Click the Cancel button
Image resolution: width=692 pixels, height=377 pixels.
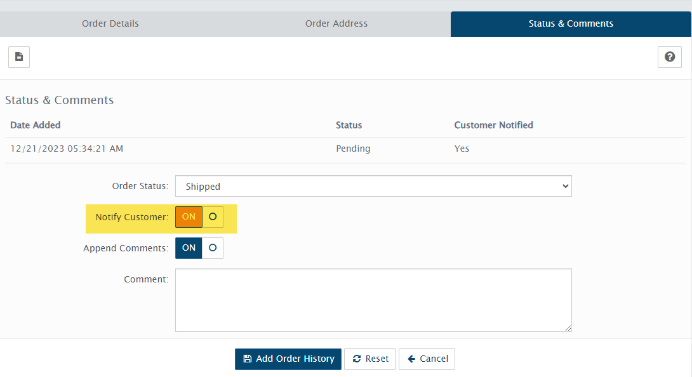[x=427, y=359]
